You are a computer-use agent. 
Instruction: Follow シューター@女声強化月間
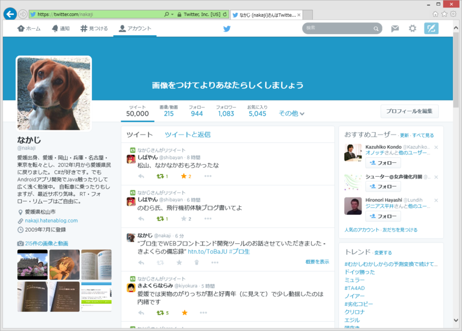point(383,186)
